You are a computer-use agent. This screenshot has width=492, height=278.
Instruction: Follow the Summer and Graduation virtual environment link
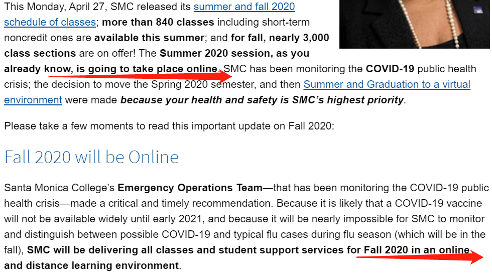(x=387, y=84)
